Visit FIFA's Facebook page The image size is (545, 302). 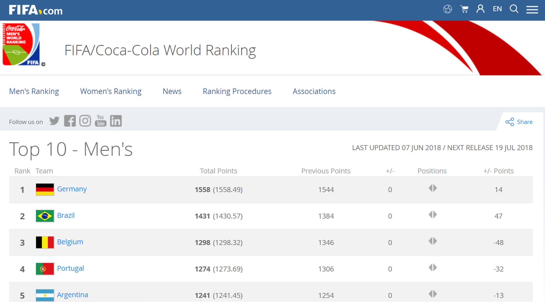click(x=70, y=121)
